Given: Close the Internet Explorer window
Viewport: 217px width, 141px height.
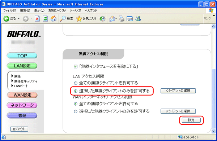Looking at the screenshot, I should (x=213, y=4).
